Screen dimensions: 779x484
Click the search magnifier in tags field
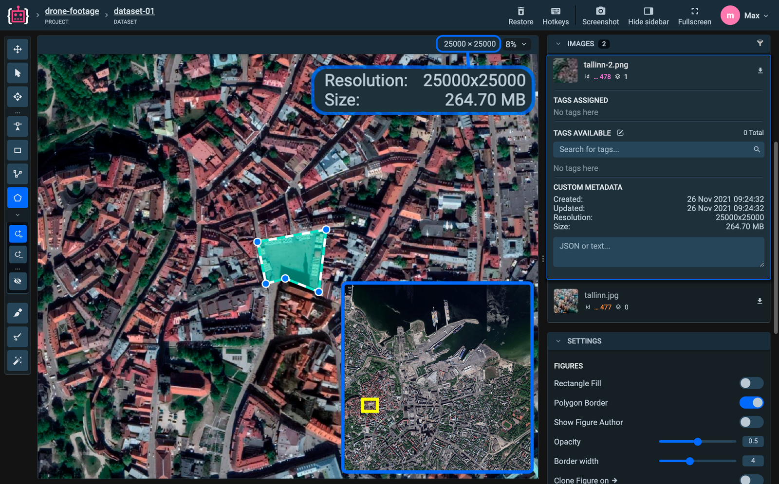coord(757,149)
